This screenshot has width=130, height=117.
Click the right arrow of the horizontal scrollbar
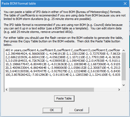point(119,90)
